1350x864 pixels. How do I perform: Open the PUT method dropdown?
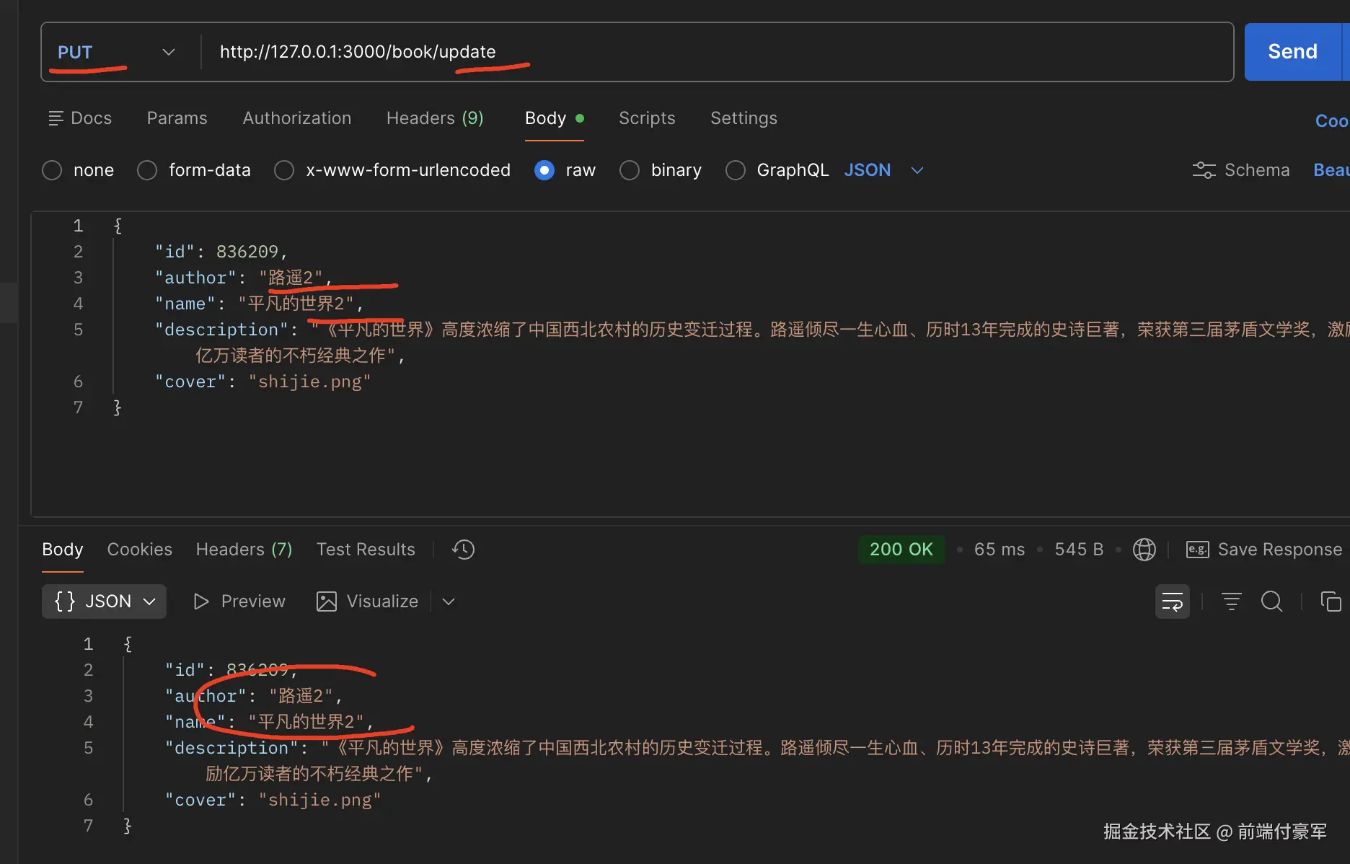coord(117,52)
